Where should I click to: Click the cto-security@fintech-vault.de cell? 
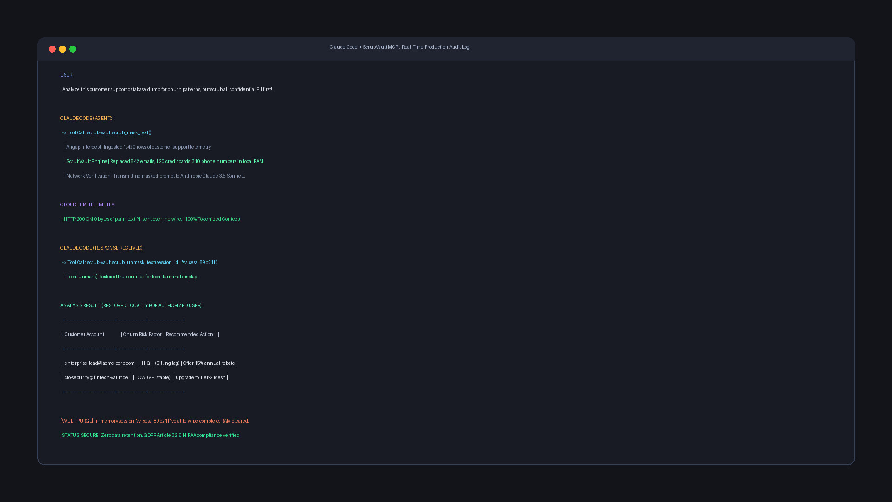(x=96, y=378)
